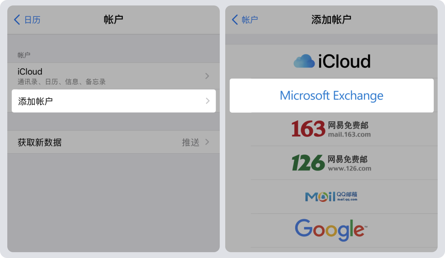Screen dimensions: 445x258
Task: Choose the Google logo
Action: [x=331, y=230]
